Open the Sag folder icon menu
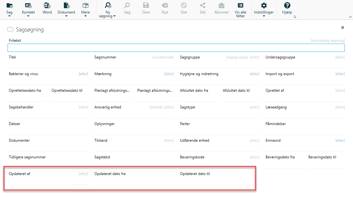 click(x=9, y=5)
